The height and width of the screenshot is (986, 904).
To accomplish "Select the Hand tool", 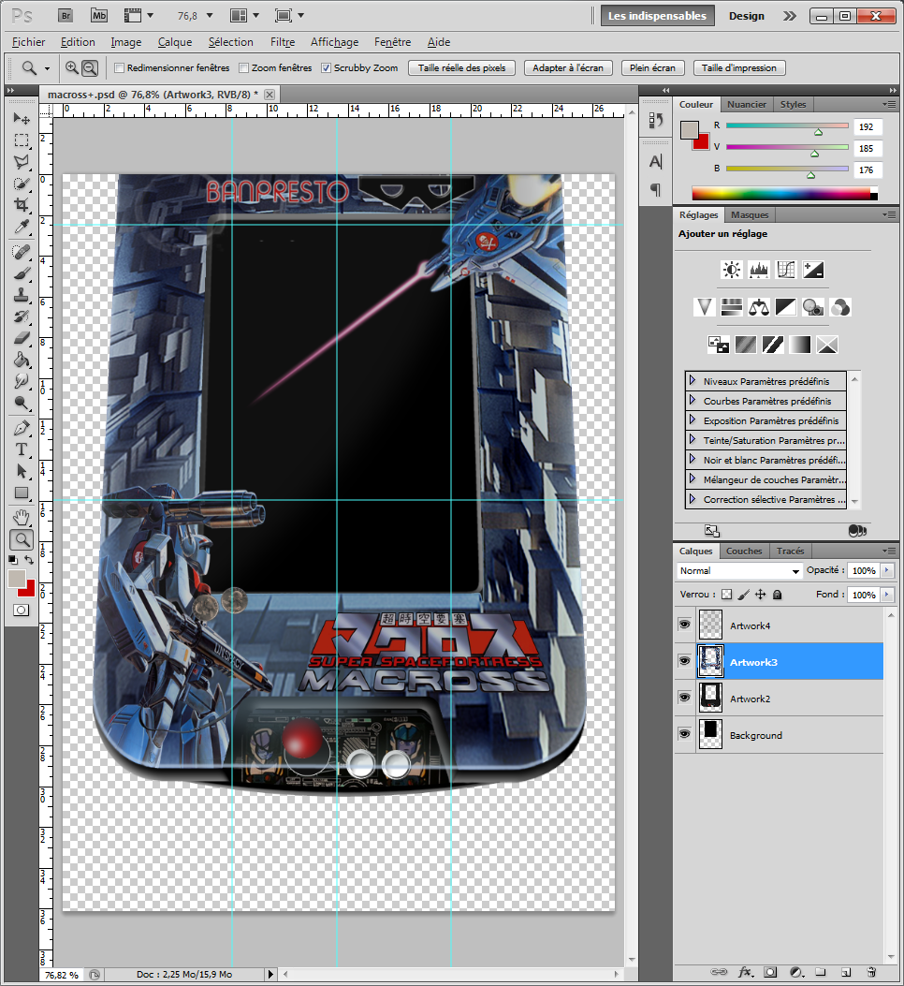I will pos(21,516).
